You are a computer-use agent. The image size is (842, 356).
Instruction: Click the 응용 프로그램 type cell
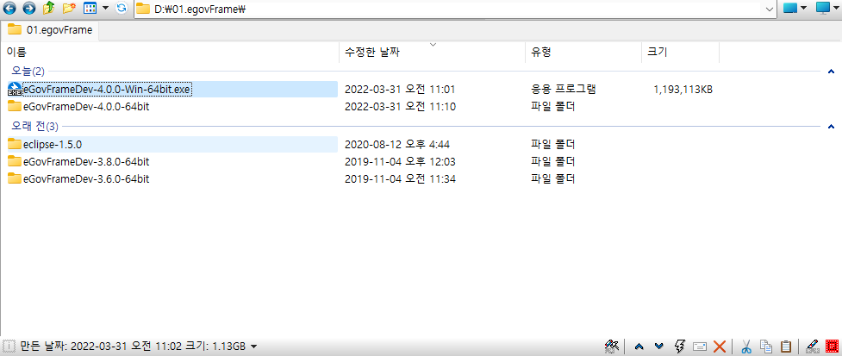click(564, 90)
